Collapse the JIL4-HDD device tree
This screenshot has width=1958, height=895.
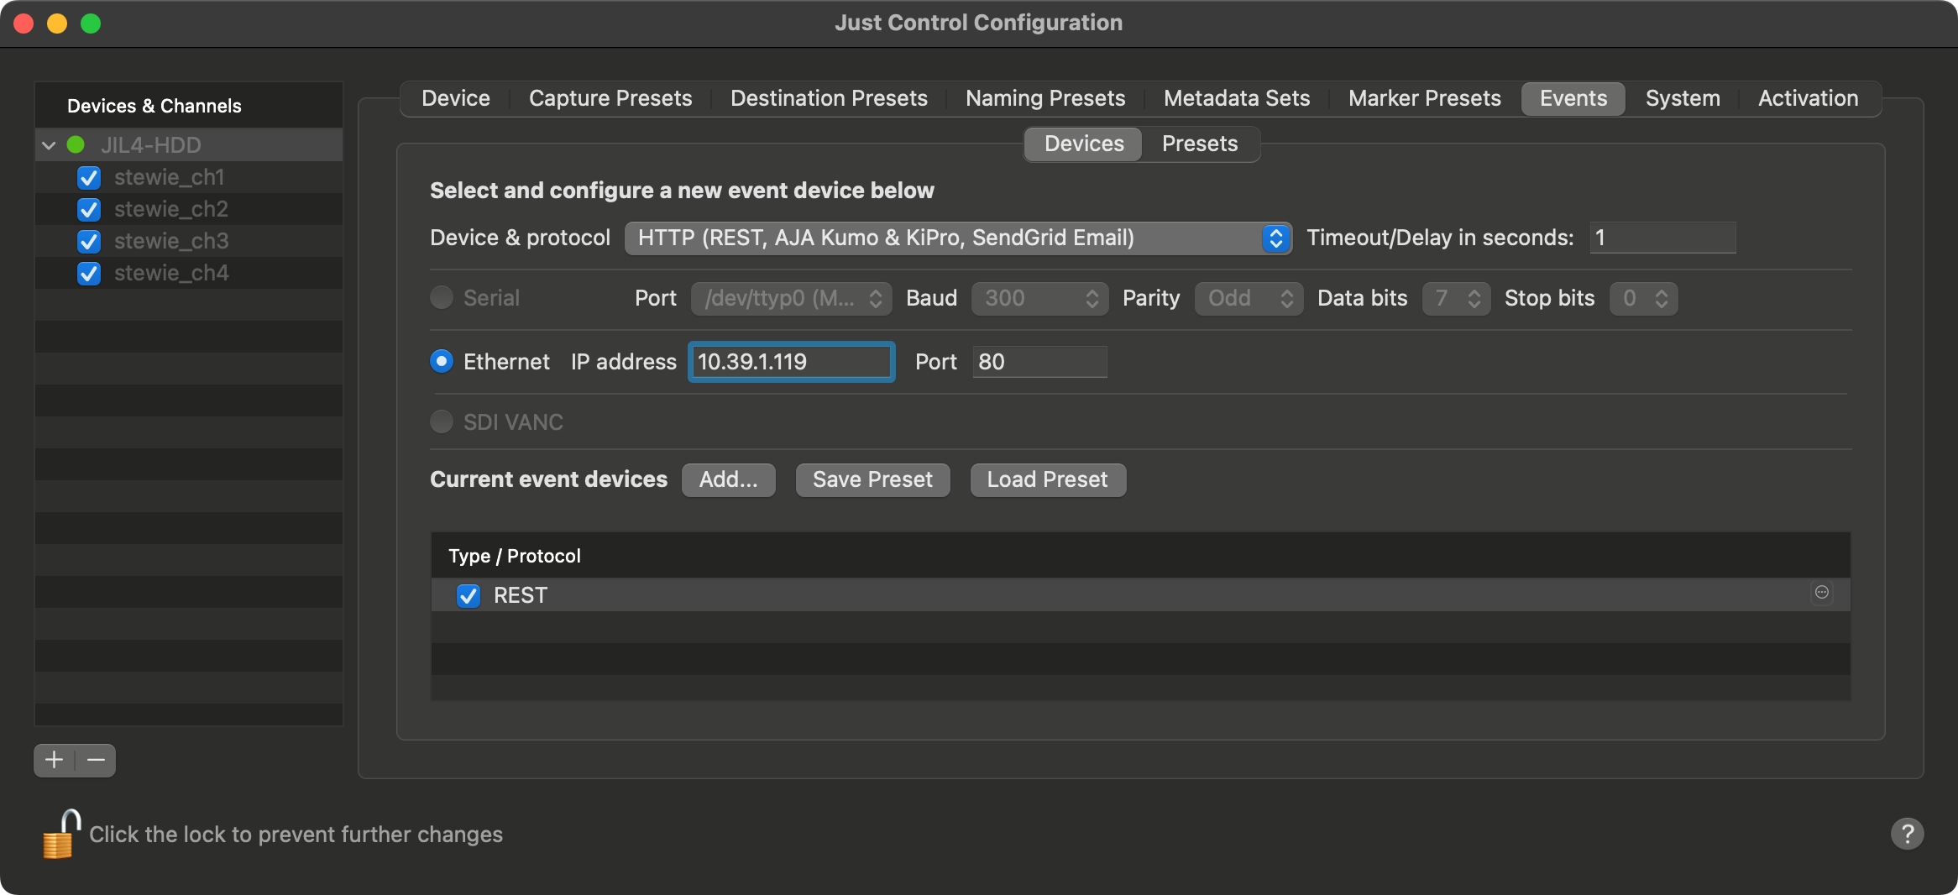49,145
